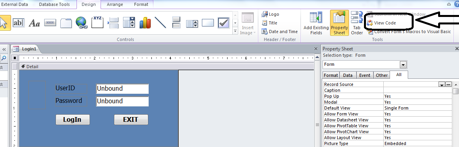Select the UserID Unbound text box

(122, 89)
